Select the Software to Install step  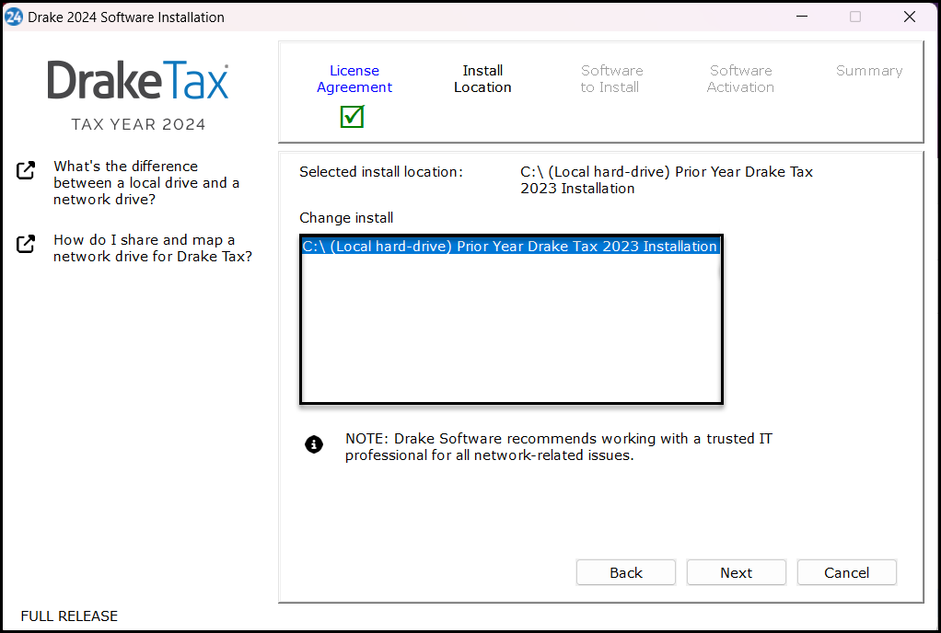point(611,78)
